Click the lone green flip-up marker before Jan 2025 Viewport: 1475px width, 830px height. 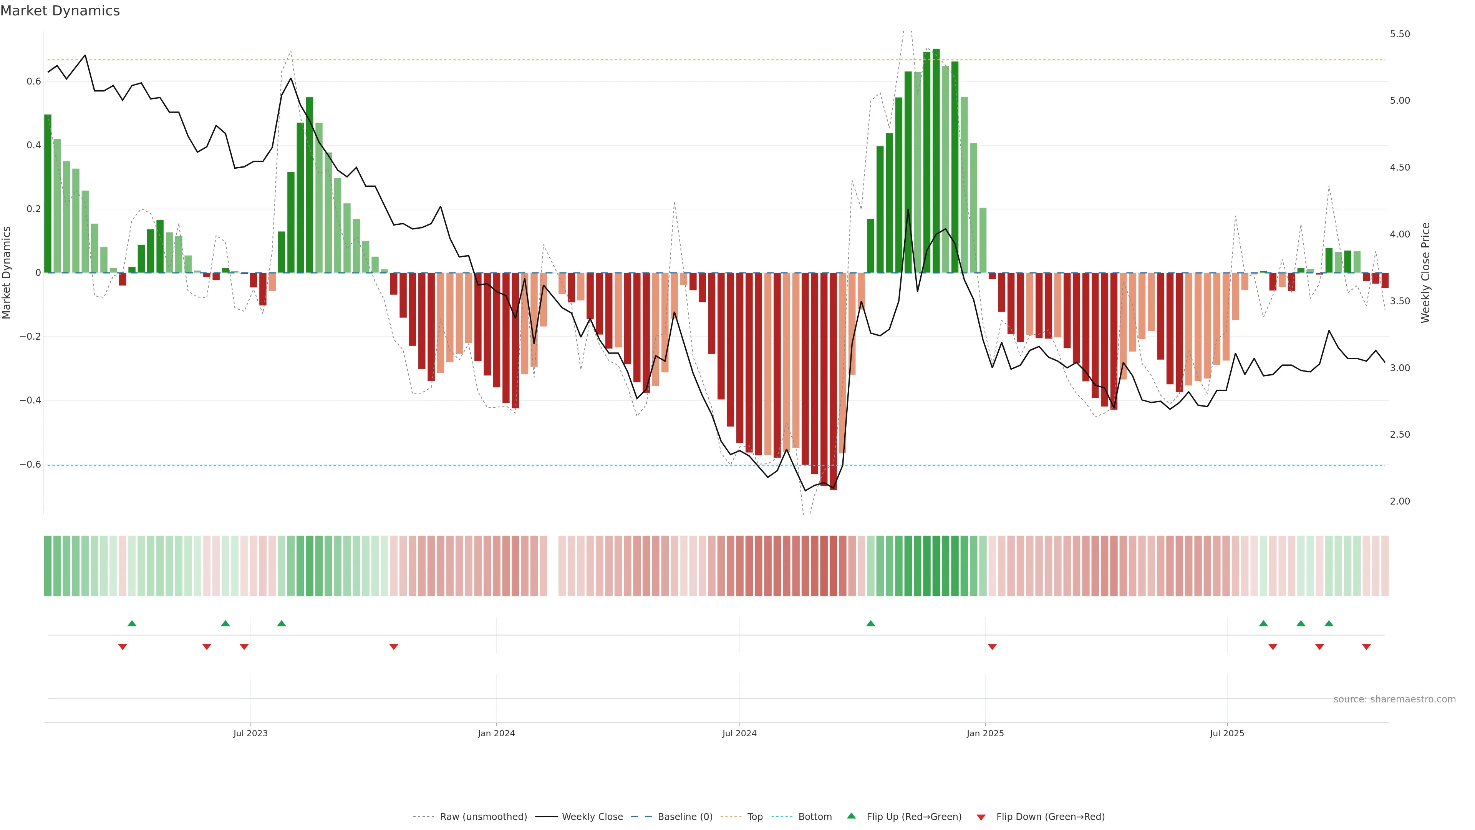coord(870,623)
